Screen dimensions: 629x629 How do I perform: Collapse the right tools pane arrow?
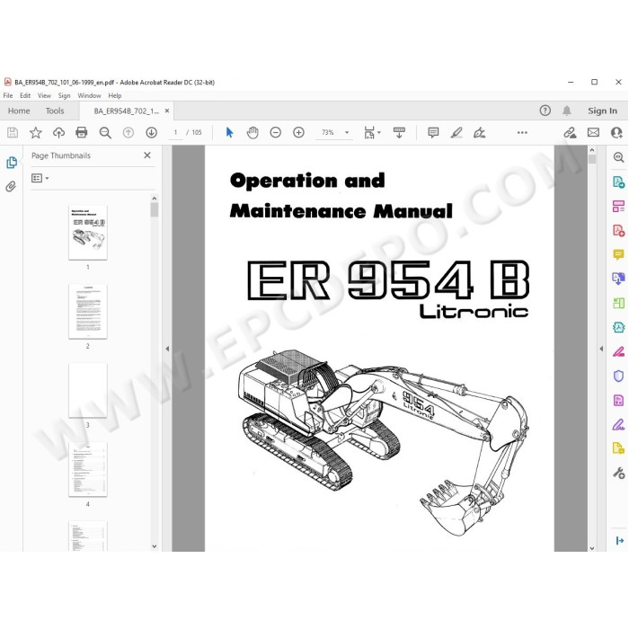point(601,349)
